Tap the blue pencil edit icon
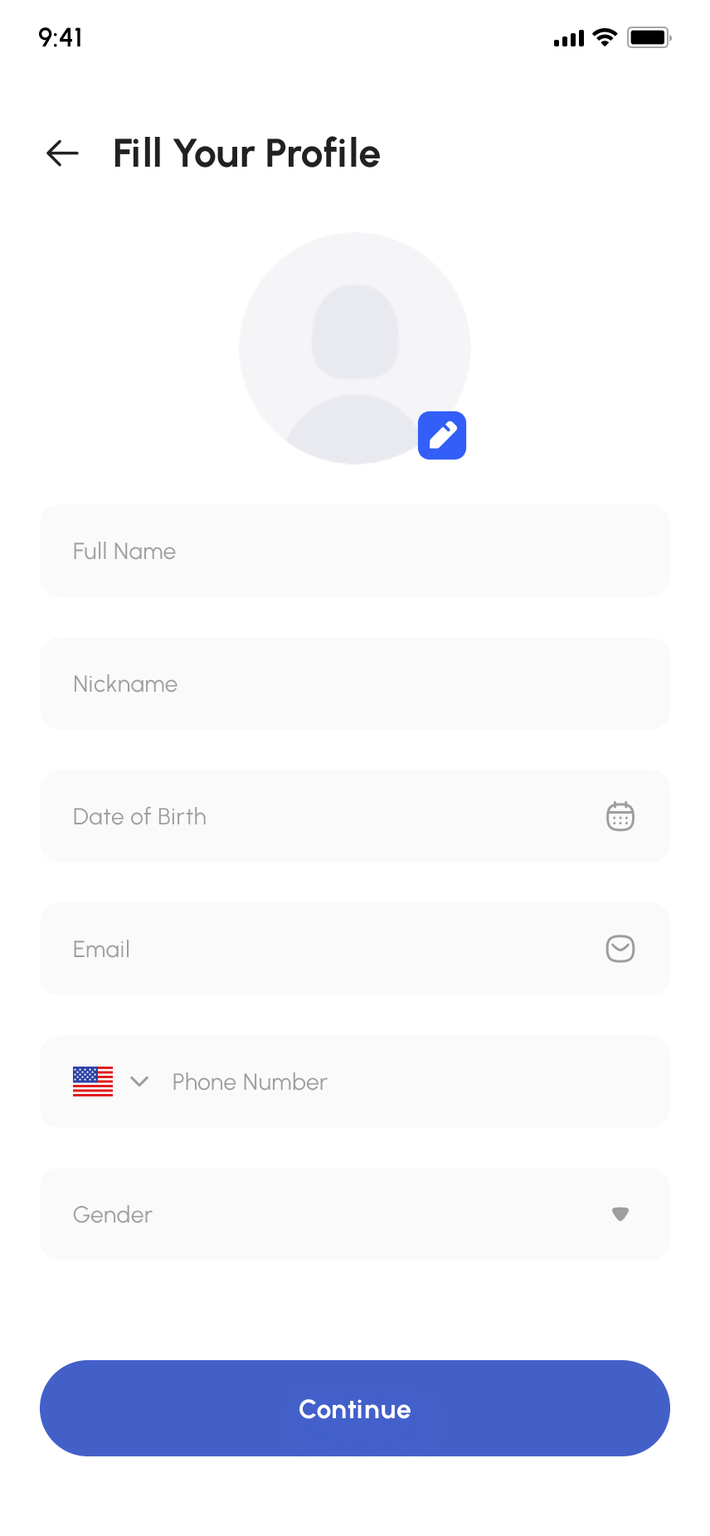 click(442, 435)
